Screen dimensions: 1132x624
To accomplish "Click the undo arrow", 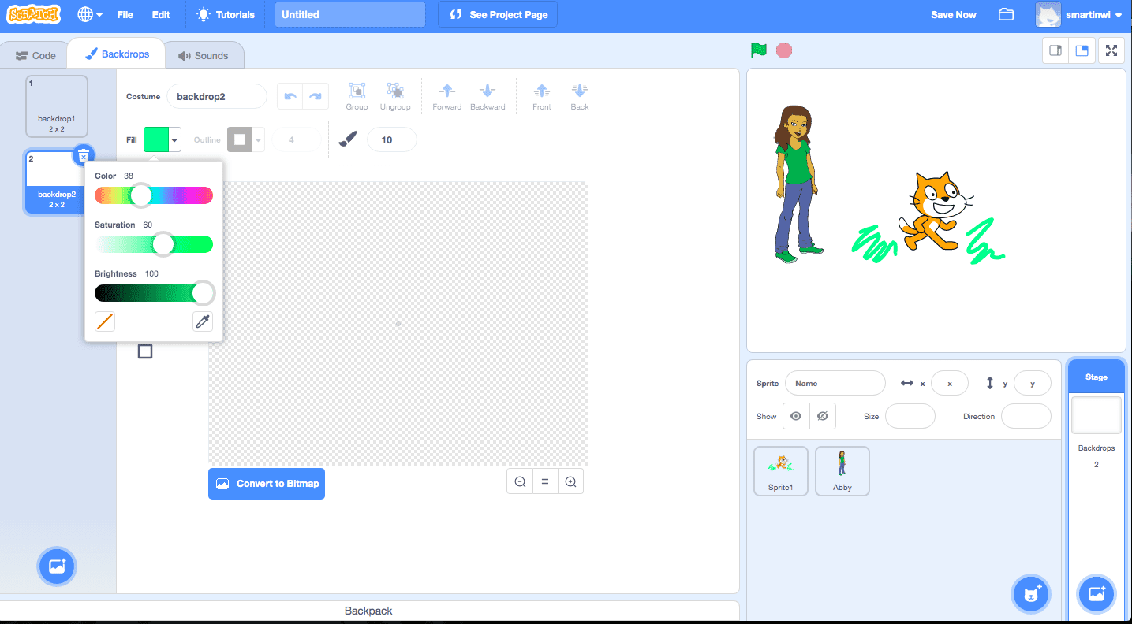I will click(x=290, y=96).
